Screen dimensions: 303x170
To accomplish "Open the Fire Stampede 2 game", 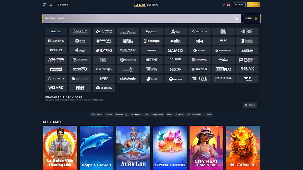I will click(x=243, y=148).
